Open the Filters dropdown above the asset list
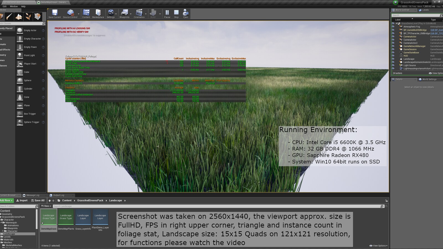 46,206
